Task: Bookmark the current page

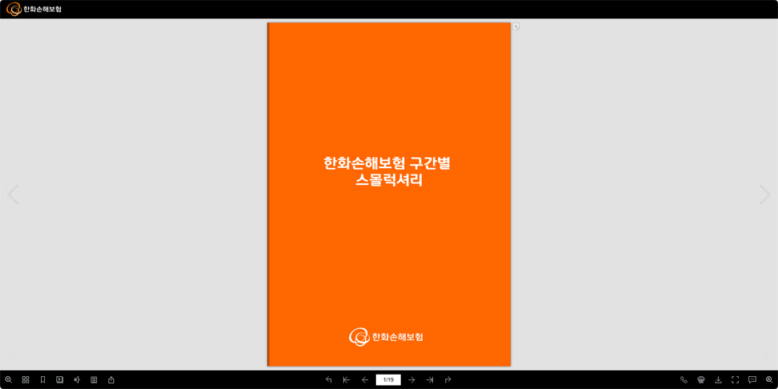Action: (43, 379)
